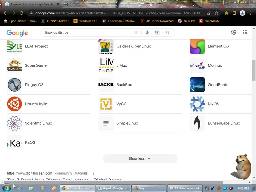Open the Windows Start menu
The height and width of the screenshot is (192, 256).
6,188
